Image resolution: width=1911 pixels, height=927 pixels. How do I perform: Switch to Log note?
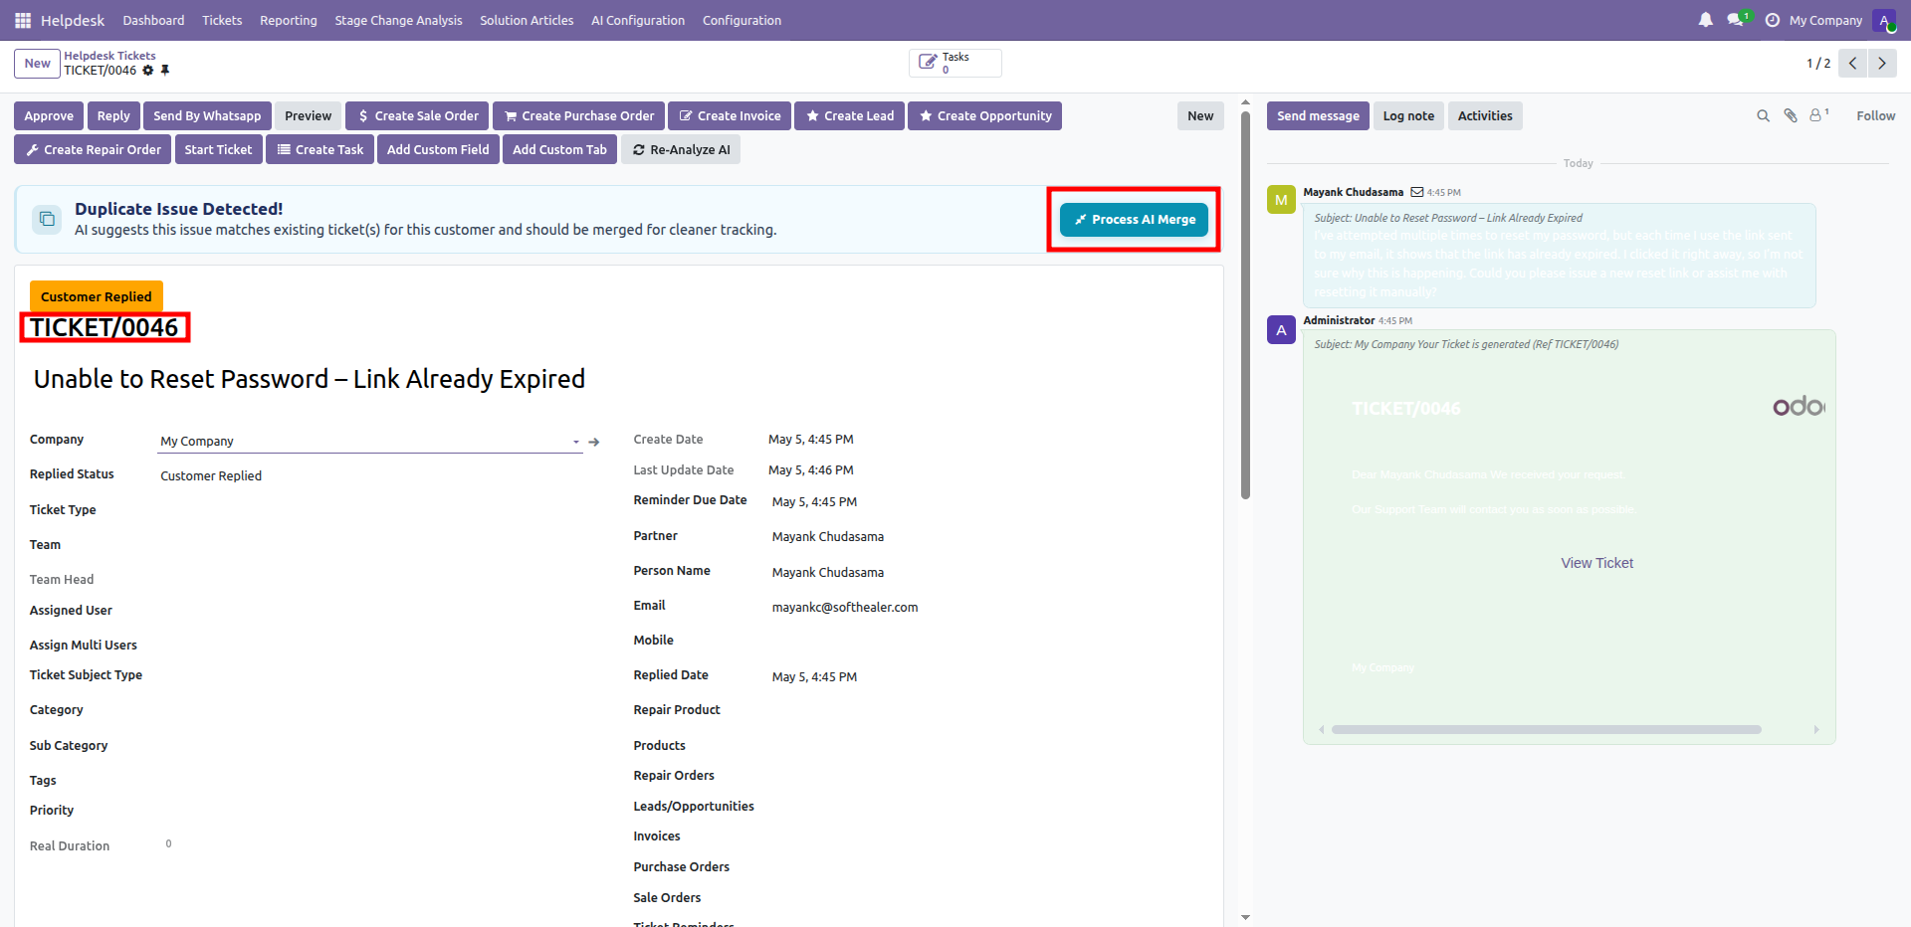[x=1408, y=116]
